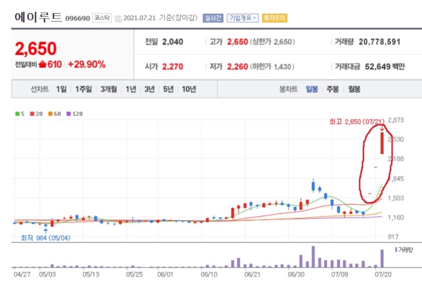Select the 1일 line chart tab
Image resolution: width=422 pixels, height=289 pixels.
click(x=61, y=89)
